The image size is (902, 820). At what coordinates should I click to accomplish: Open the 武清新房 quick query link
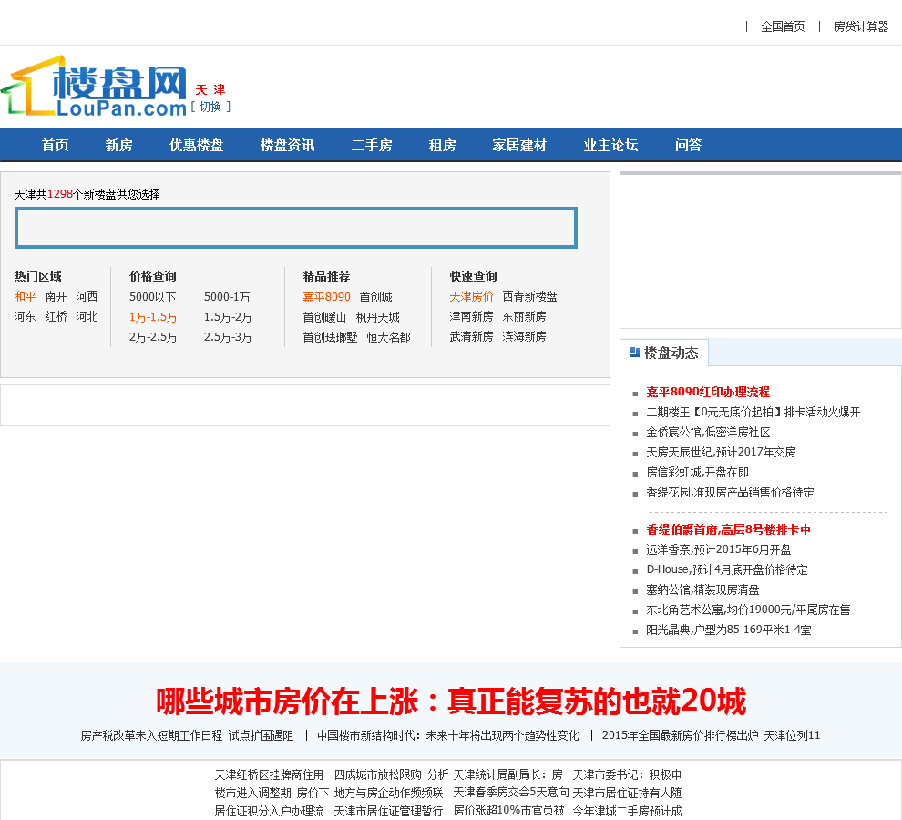(x=471, y=336)
